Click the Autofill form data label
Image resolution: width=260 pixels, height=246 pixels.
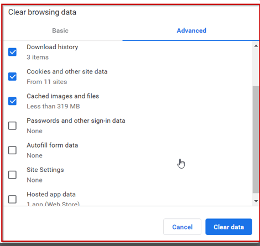53,145
